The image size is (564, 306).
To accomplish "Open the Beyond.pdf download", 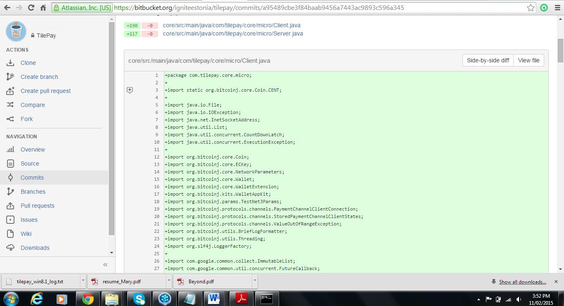I will [x=213, y=282].
